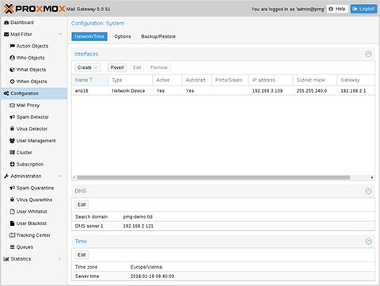Click the scrollbar right arrow
380x286 pixels.
tap(372, 177)
